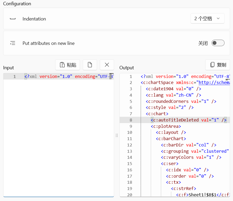Screen dimensions: 233x201
Task: Click the clipboard icon in the 粘贴 button
Action: 62,65
